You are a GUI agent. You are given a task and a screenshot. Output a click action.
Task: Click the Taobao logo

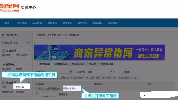[10, 7]
